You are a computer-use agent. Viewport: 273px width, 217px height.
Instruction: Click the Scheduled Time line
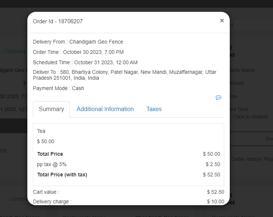85,62
